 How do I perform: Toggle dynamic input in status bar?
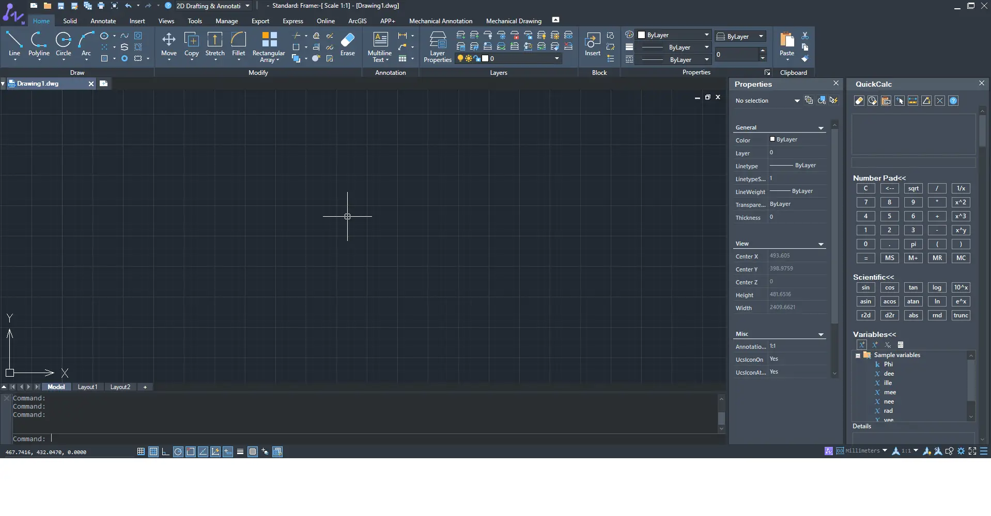(228, 451)
